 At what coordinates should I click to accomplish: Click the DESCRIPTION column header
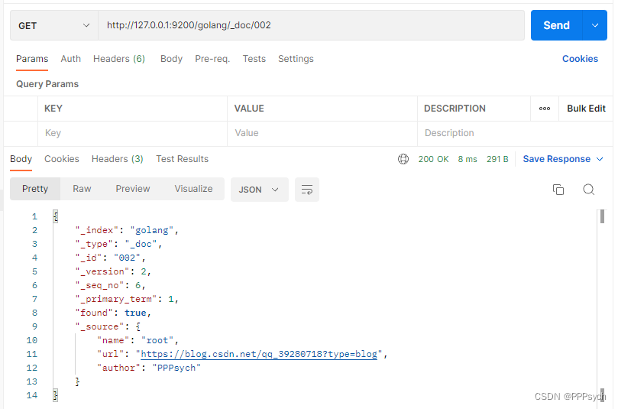(x=455, y=109)
